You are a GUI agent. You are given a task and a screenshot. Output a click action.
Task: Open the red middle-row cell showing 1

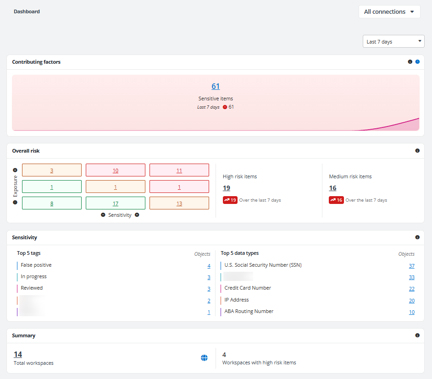pyautogui.click(x=179, y=187)
